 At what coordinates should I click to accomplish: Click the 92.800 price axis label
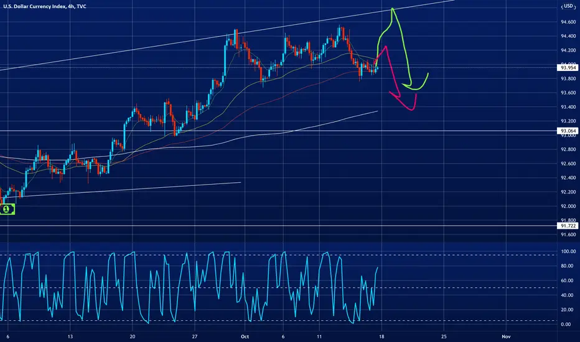568,149
